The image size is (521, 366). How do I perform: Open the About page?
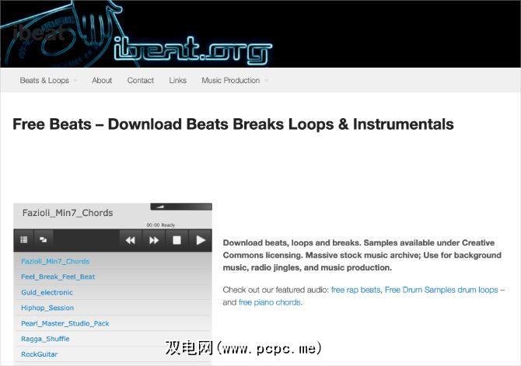(102, 80)
